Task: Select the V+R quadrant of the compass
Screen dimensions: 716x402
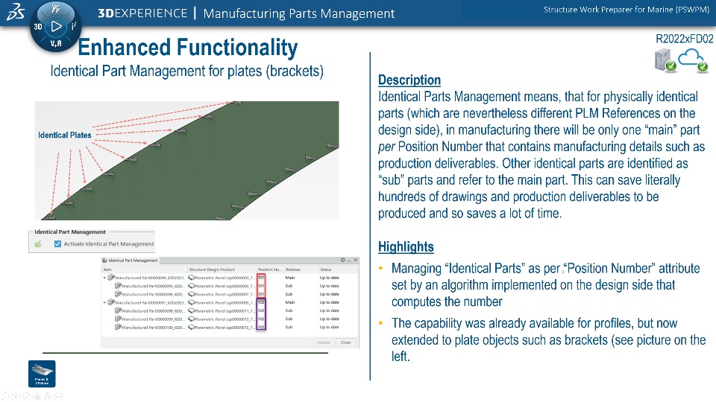Action: (56, 43)
